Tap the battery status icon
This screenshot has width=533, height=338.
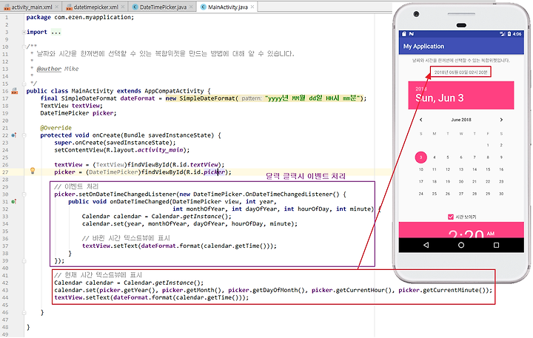click(x=509, y=33)
